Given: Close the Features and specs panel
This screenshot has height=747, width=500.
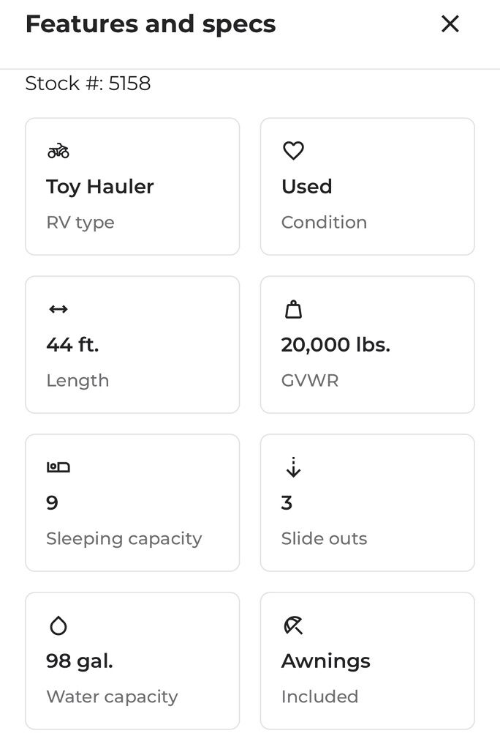Looking at the screenshot, I should pos(450,24).
